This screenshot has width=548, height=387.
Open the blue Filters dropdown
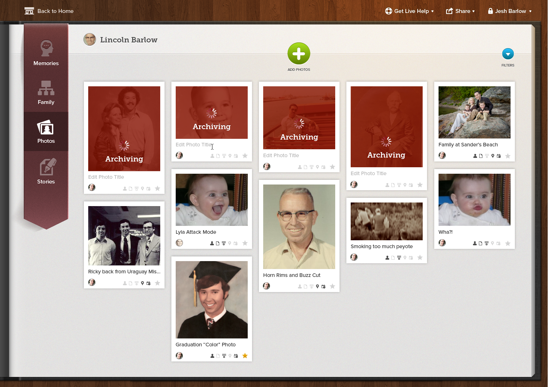tap(508, 54)
